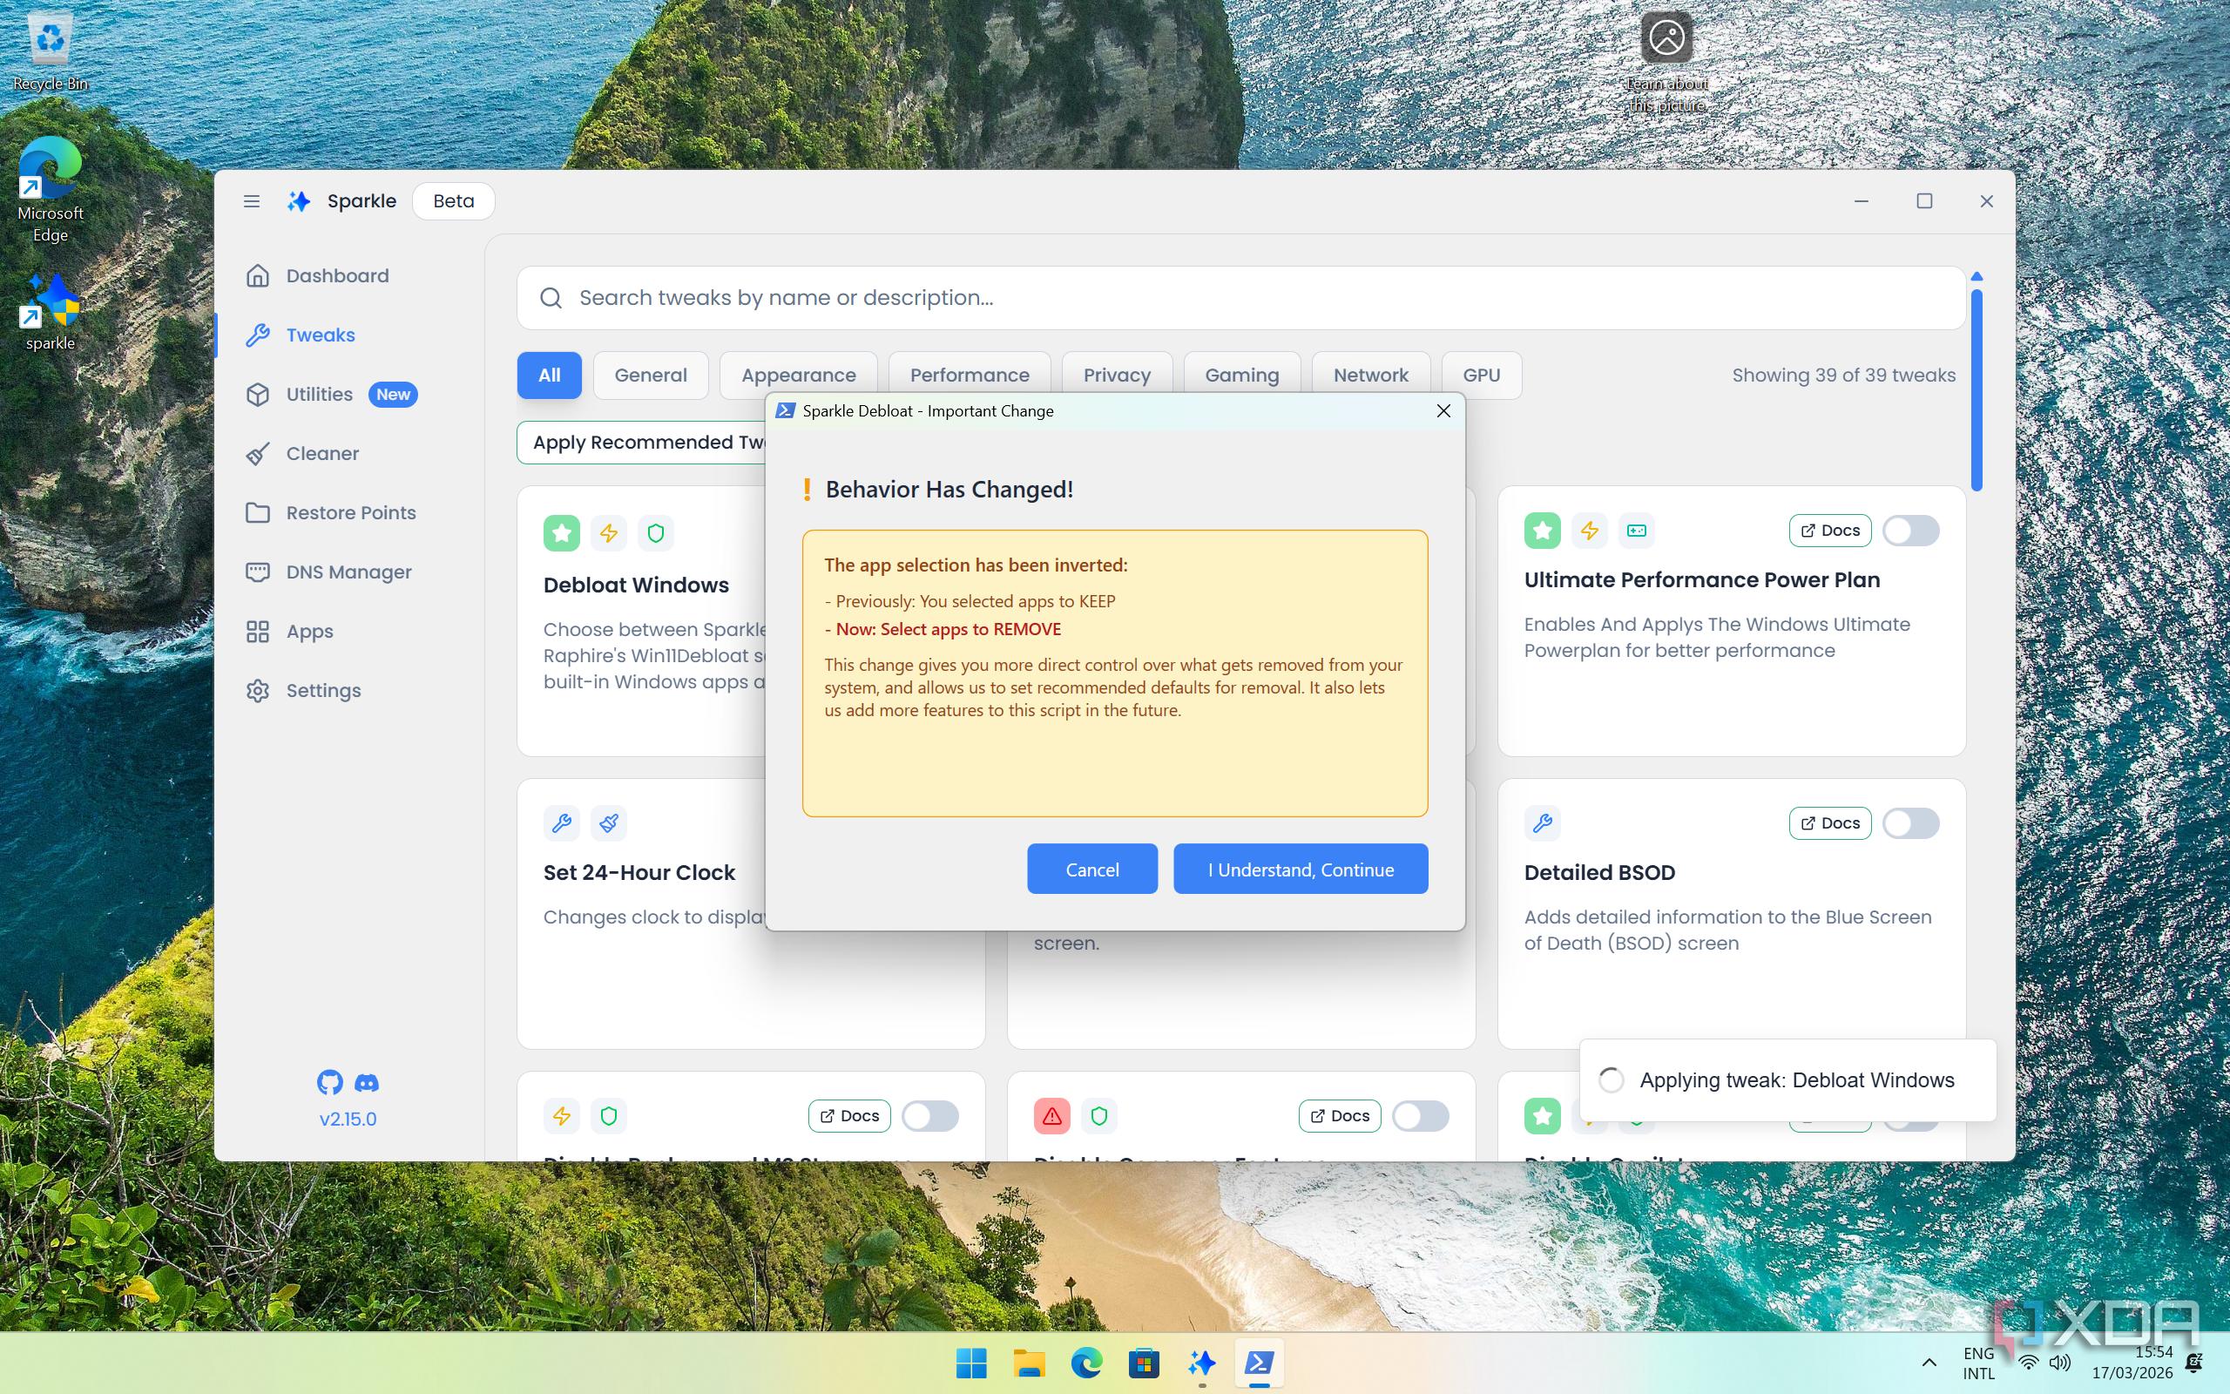Open Microsoft Store from the taskbar
Screen dimensions: 2230x1394
(1144, 1363)
